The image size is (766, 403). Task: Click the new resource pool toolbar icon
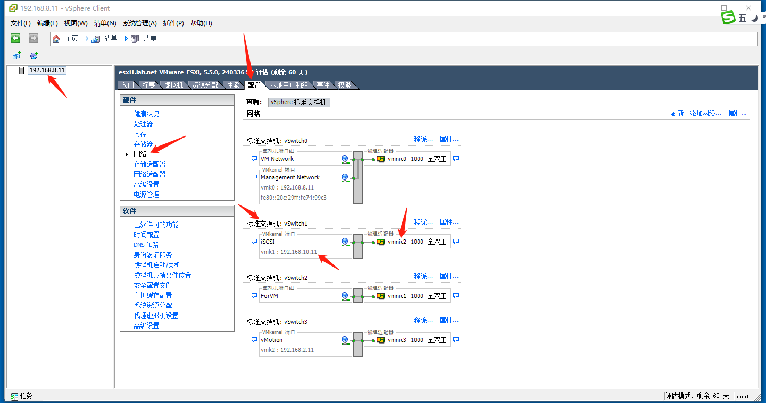[34, 55]
